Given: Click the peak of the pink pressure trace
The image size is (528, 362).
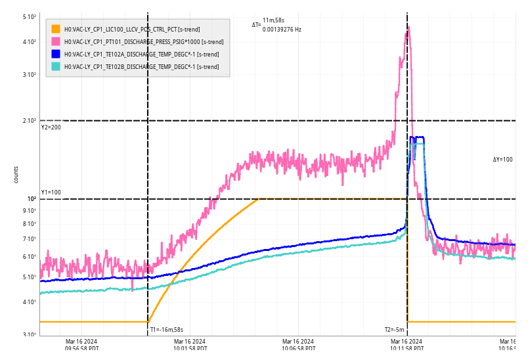Looking at the screenshot, I should pyautogui.click(x=408, y=28).
